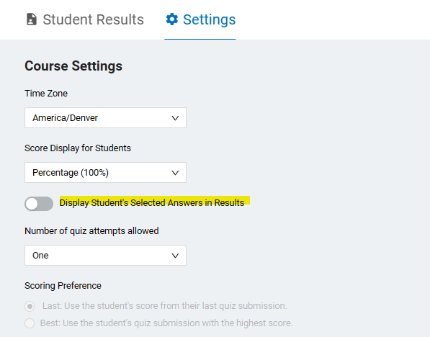Click the America/Denver text in the field
Image resolution: width=430 pixels, height=337 pixels.
point(66,118)
